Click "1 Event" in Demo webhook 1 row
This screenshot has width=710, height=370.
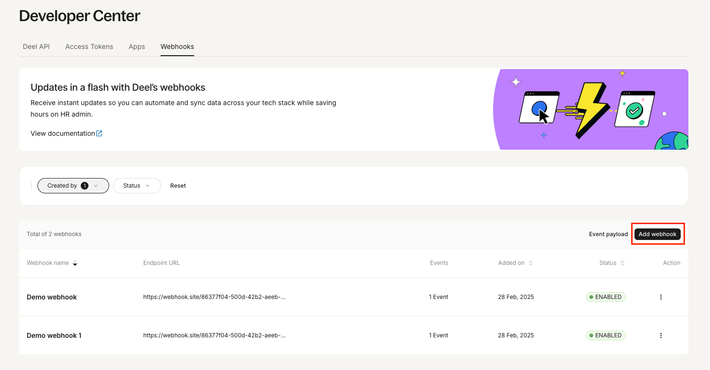click(438, 335)
